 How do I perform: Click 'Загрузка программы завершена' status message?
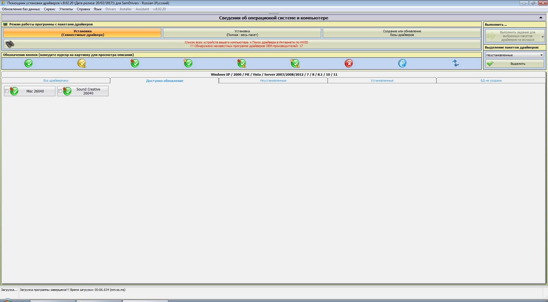pyautogui.click(x=72, y=290)
